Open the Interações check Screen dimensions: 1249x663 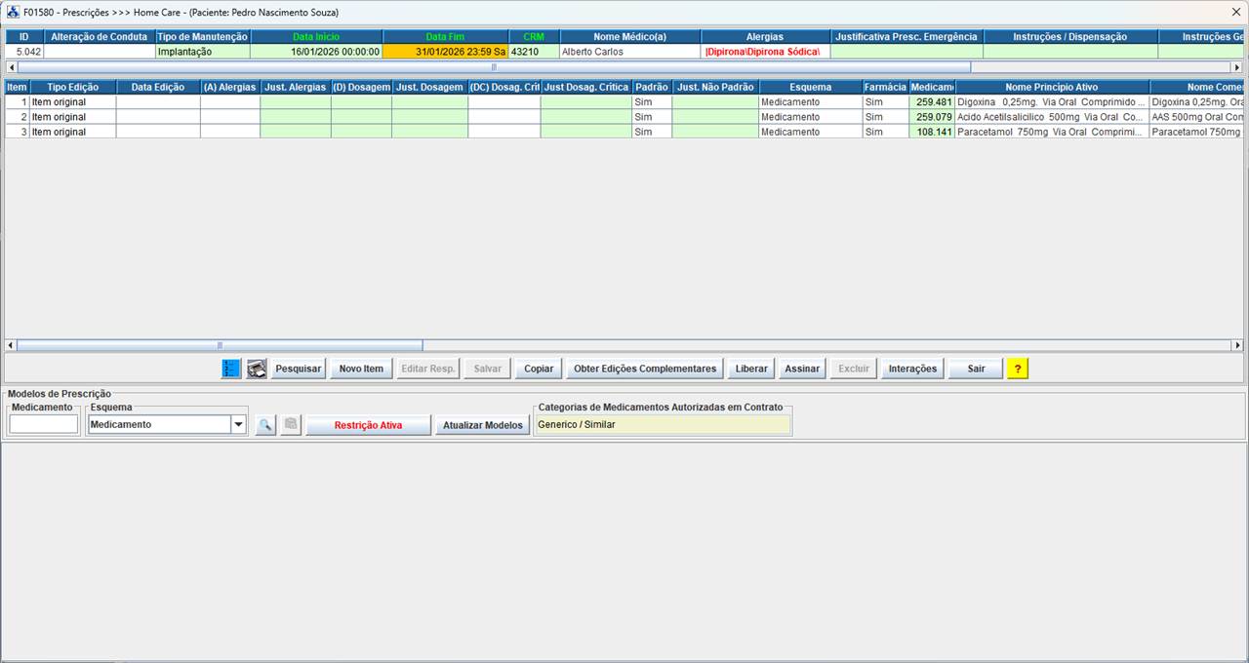pos(912,369)
